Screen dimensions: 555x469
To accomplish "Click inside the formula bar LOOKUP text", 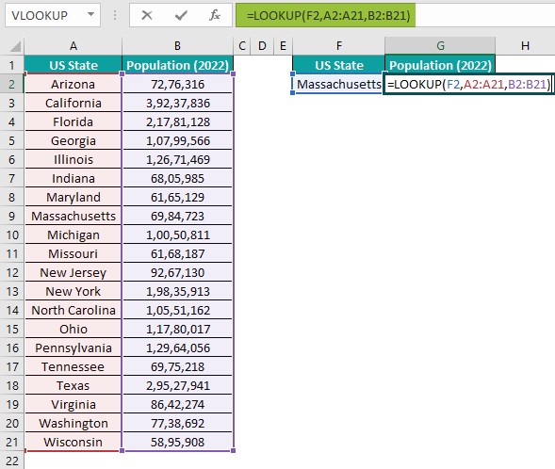I will click(328, 16).
